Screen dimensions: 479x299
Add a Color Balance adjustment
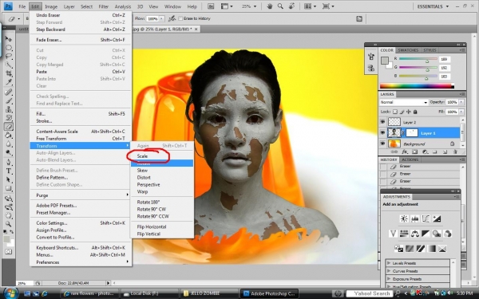coord(415,234)
